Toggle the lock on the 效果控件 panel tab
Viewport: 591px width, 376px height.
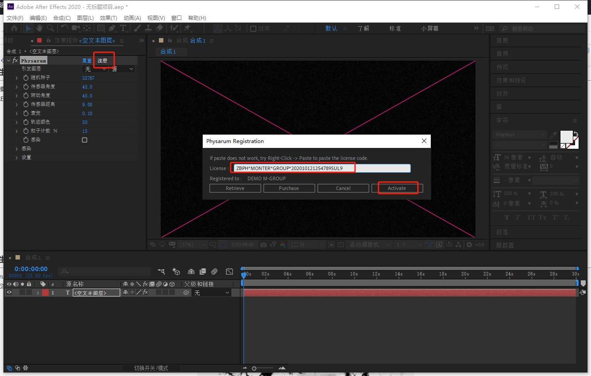coord(49,41)
